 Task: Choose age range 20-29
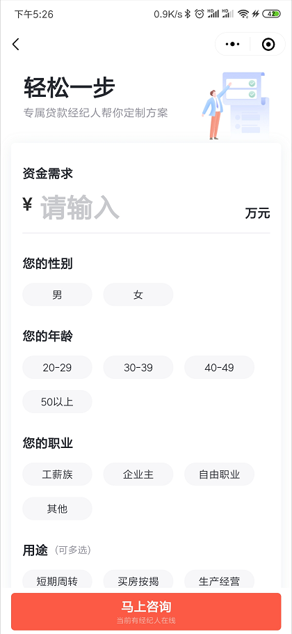[57, 368]
